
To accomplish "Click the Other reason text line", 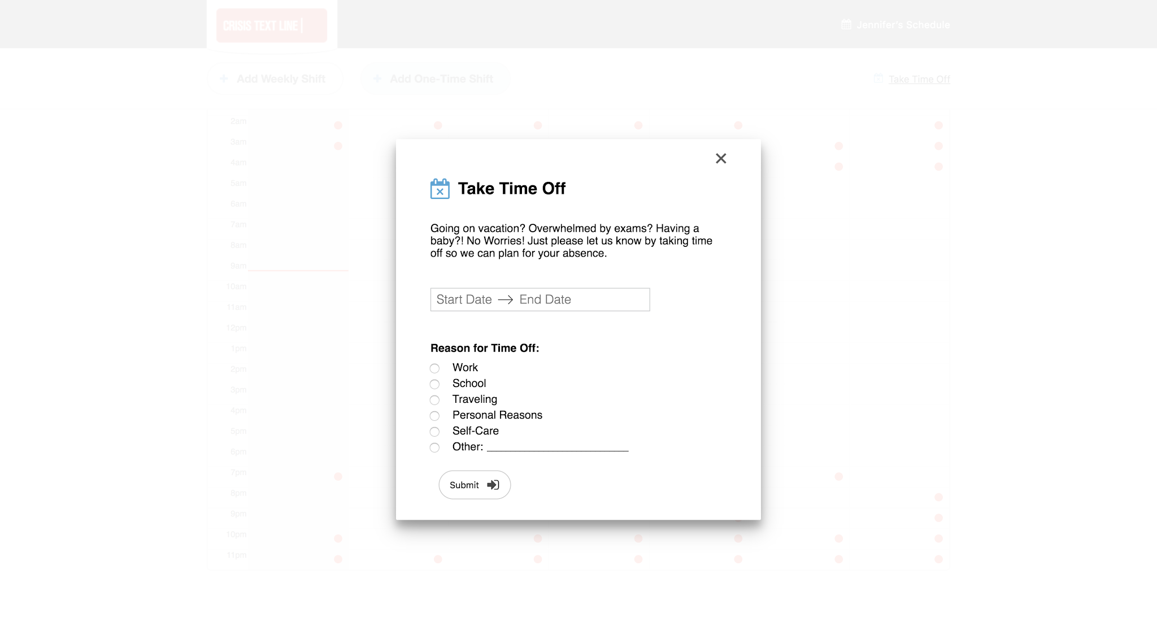I will point(558,447).
